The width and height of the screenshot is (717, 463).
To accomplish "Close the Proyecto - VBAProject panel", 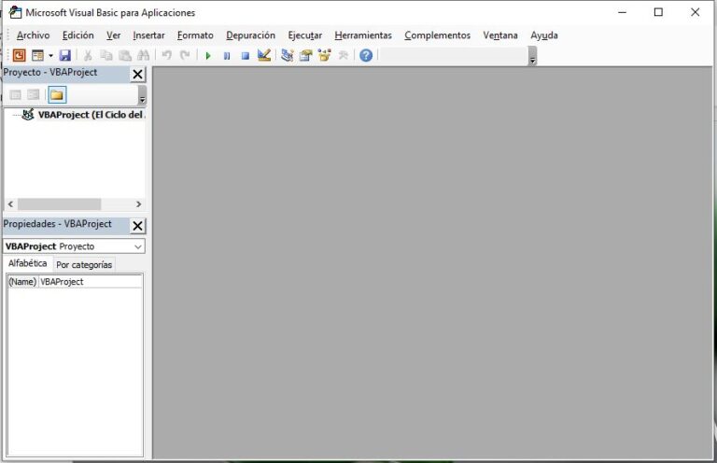I will click(x=137, y=74).
